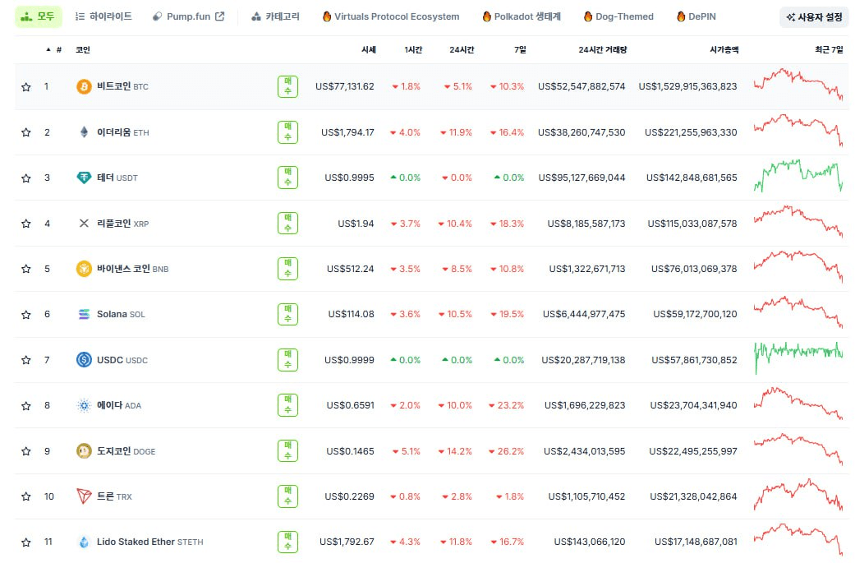Open the DePIN category
Screen dimensions: 855x563
click(x=696, y=17)
